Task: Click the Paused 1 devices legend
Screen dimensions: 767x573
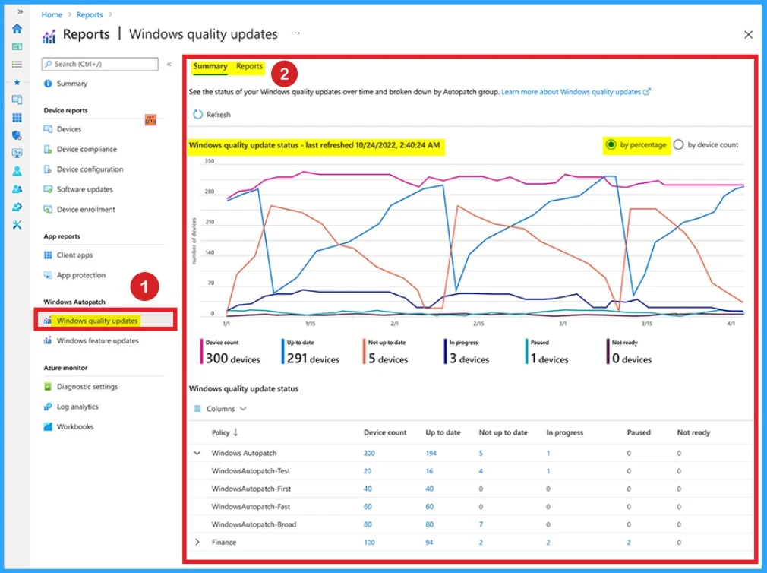Action: tap(547, 353)
